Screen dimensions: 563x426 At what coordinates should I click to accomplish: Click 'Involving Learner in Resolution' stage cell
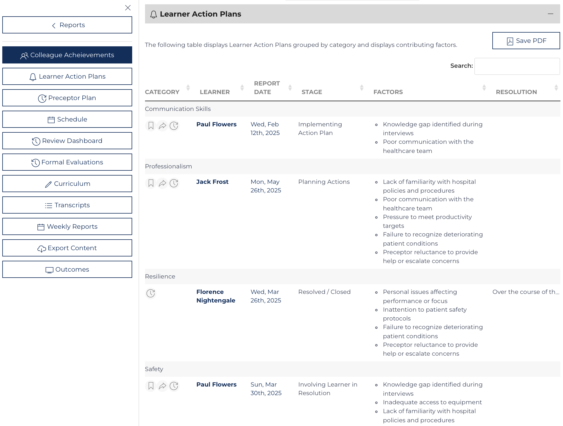[328, 389]
